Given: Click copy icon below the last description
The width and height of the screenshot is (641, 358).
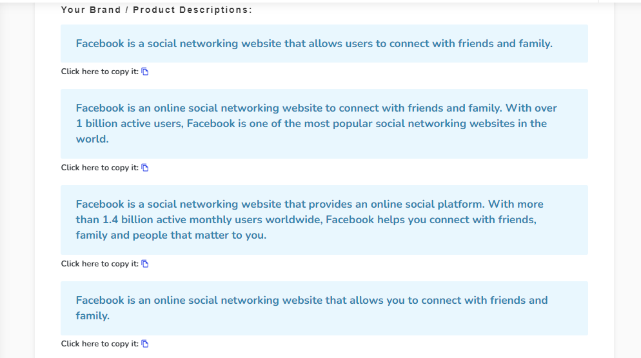Looking at the screenshot, I should click(145, 344).
